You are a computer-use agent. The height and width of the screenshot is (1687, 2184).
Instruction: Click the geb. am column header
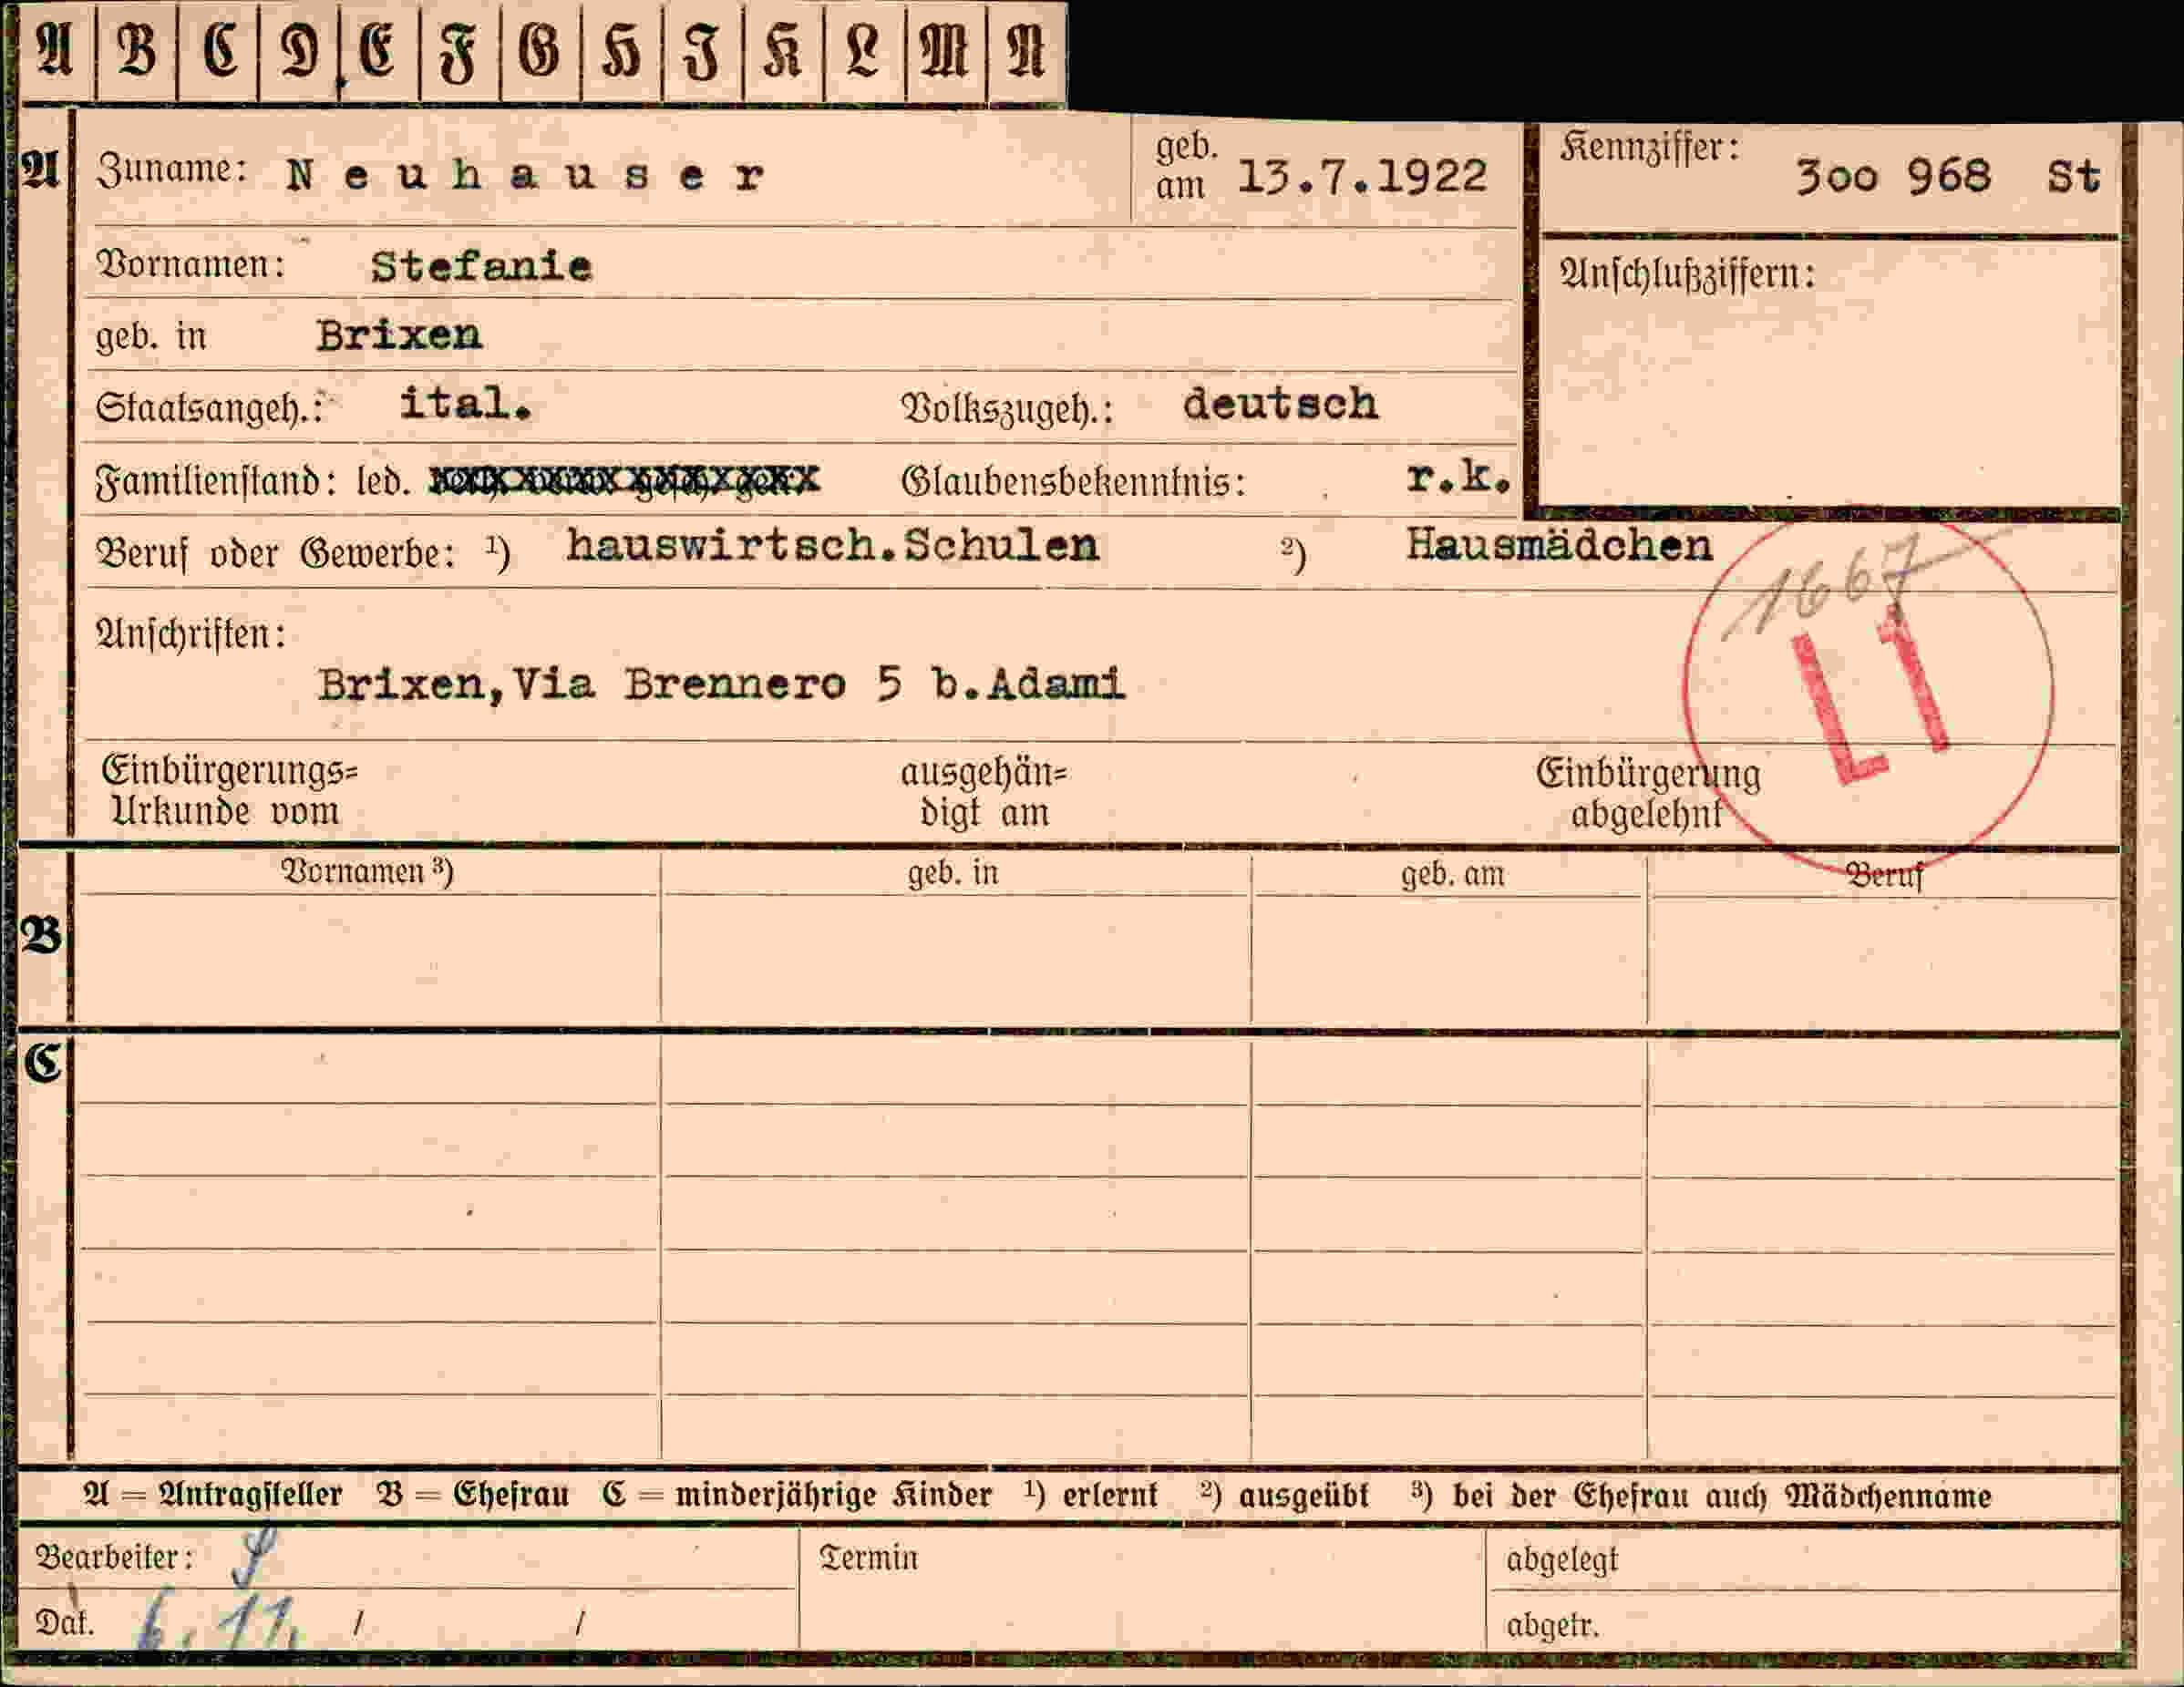pyautogui.click(x=1452, y=875)
